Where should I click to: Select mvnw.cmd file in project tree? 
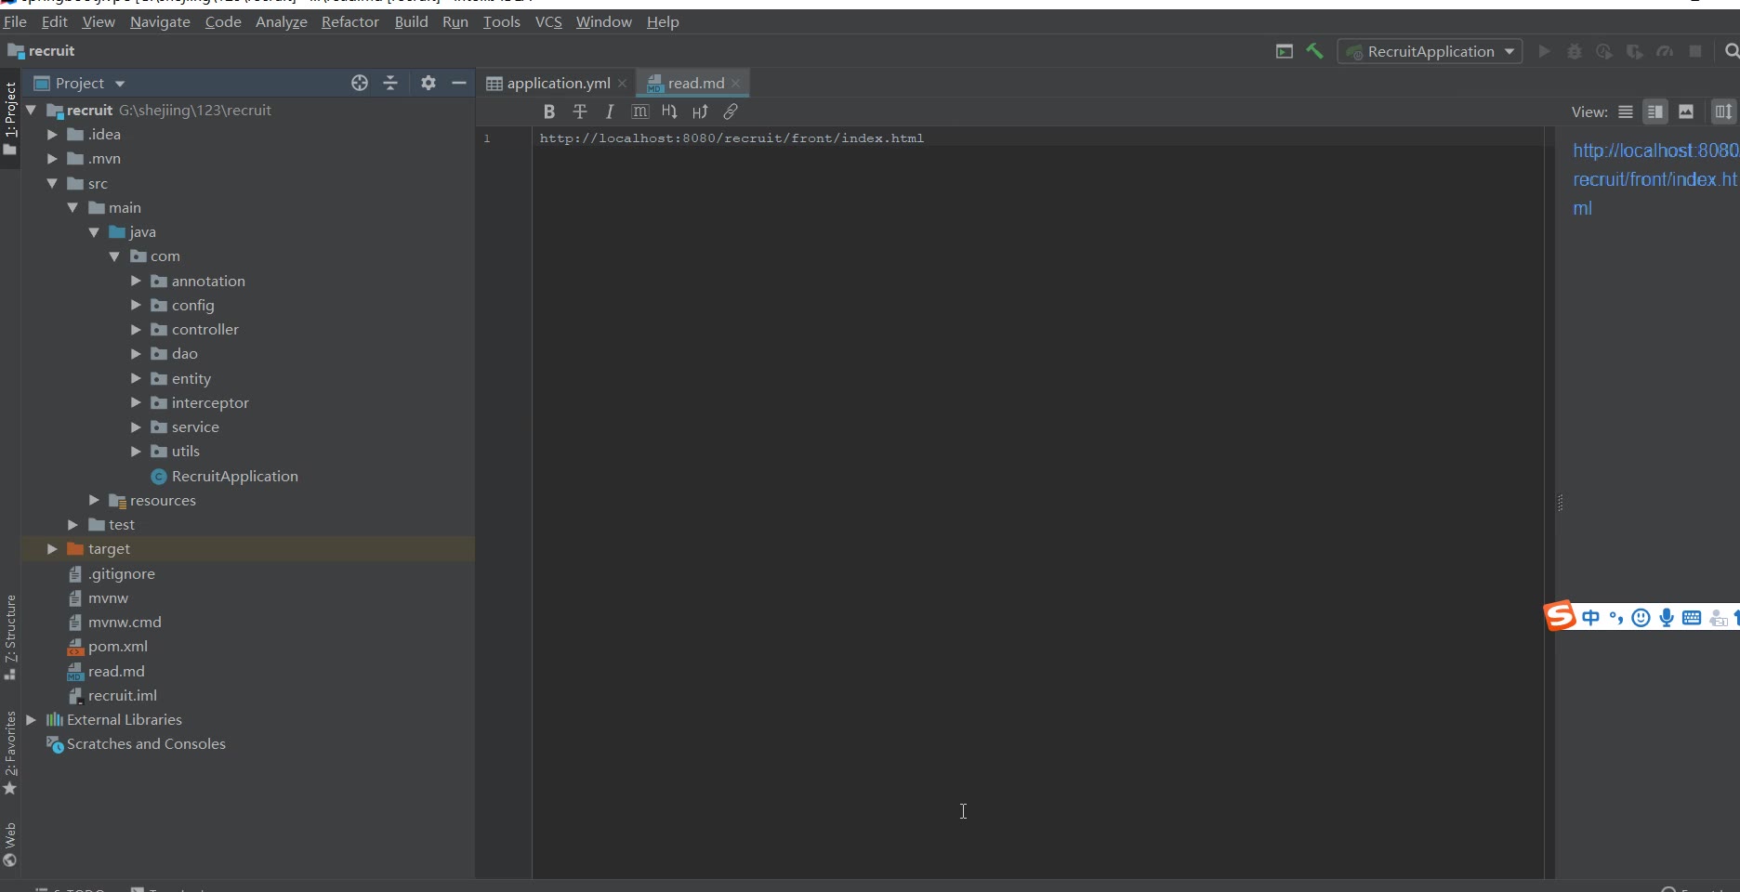coord(125,623)
